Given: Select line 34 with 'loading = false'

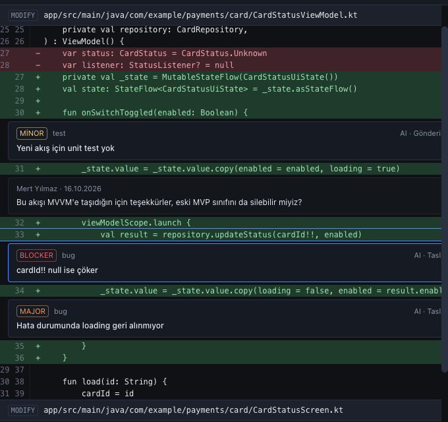Looking at the screenshot, I should 221,291.
